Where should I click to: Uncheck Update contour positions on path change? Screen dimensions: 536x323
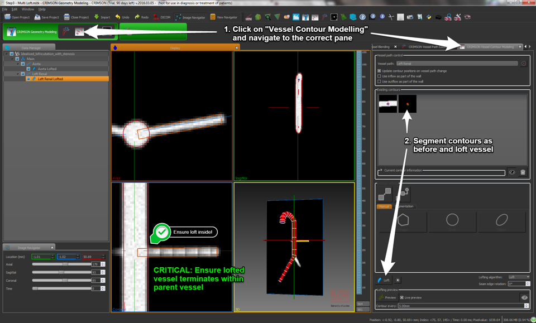point(380,71)
